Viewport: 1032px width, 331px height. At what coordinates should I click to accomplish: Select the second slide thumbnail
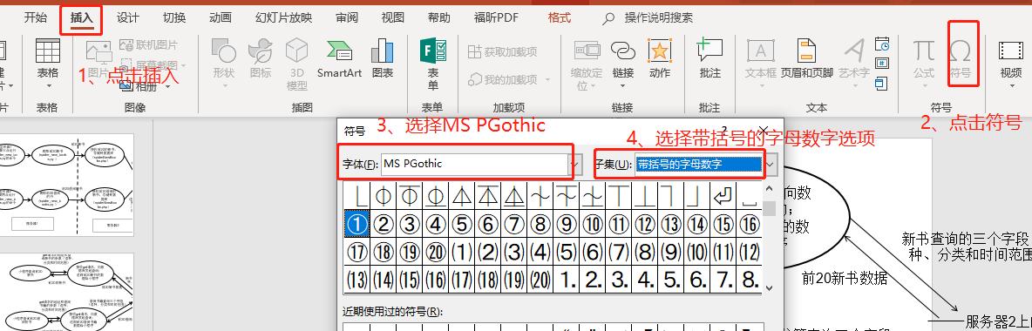(x=67, y=292)
